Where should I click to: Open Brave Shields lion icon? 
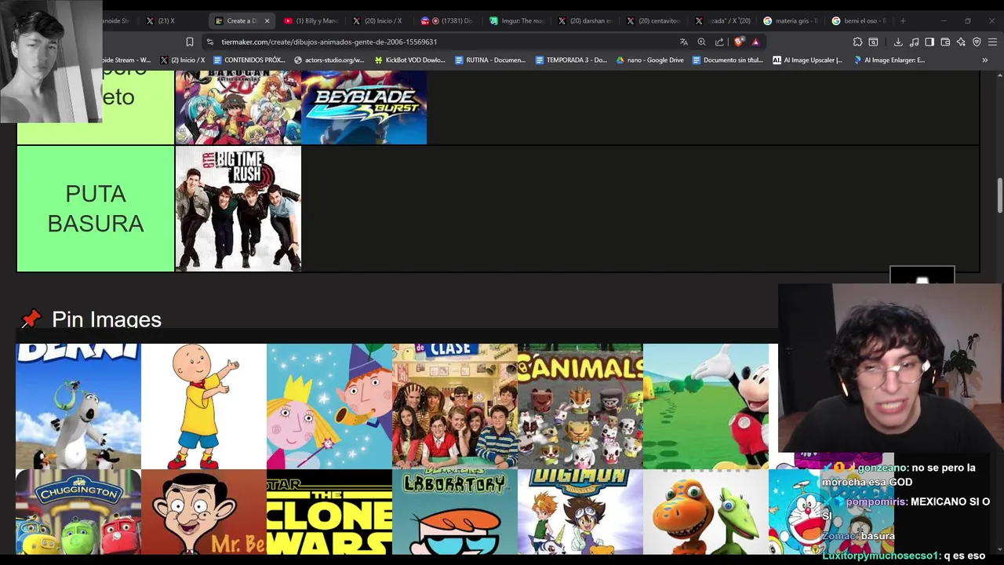(738, 42)
